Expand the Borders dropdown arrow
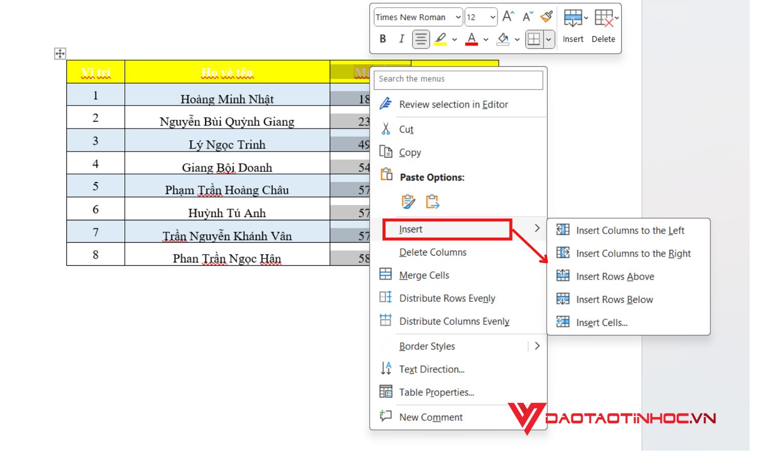765x459 pixels. coord(549,39)
